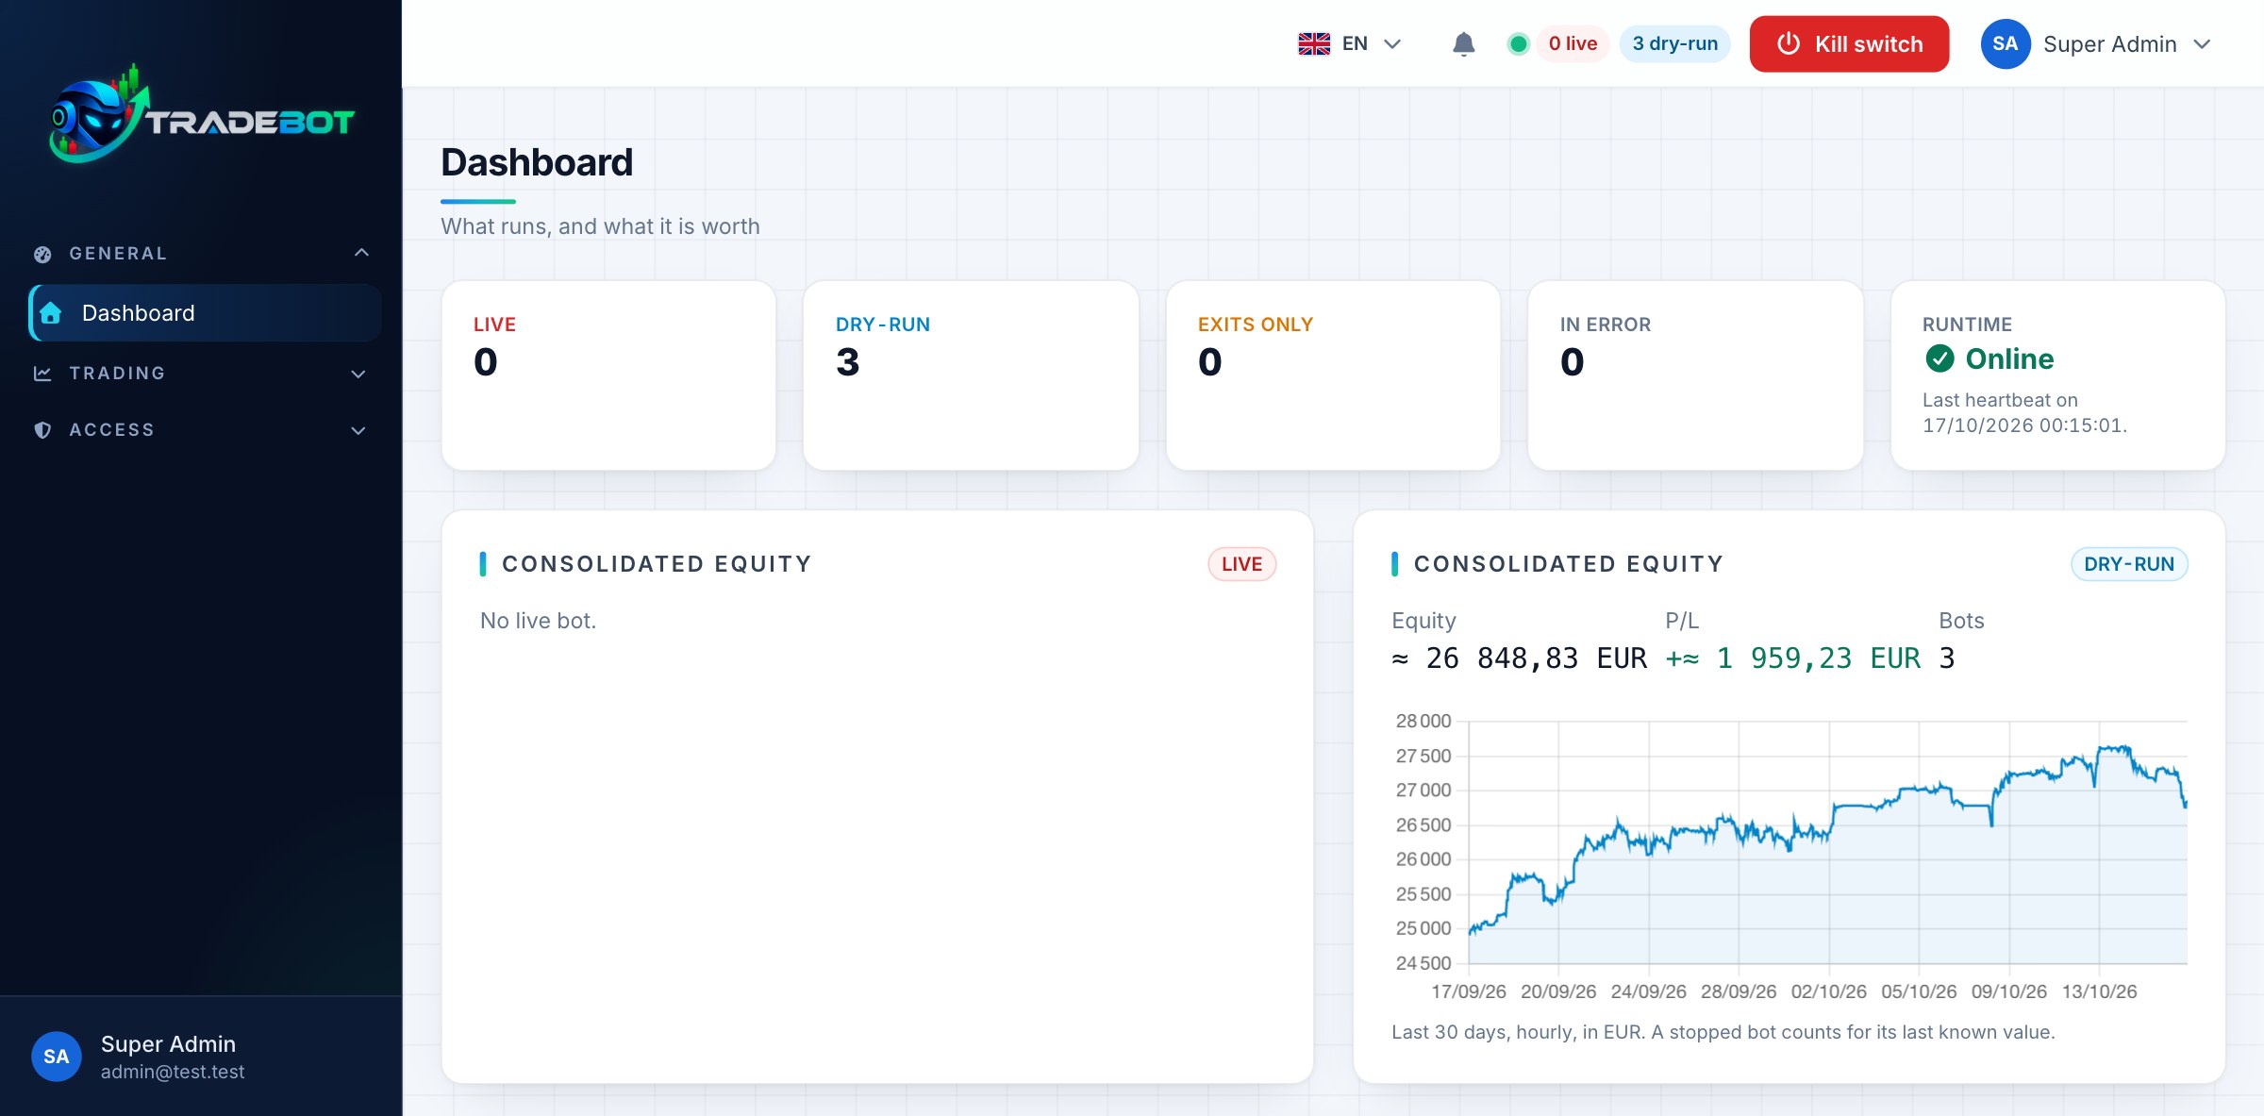The width and height of the screenshot is (2264, 1116).
Task: Click the heartbeat time 17/10/2026 00:15:01
Action: pyautogui.click(x=2024, y=425)
